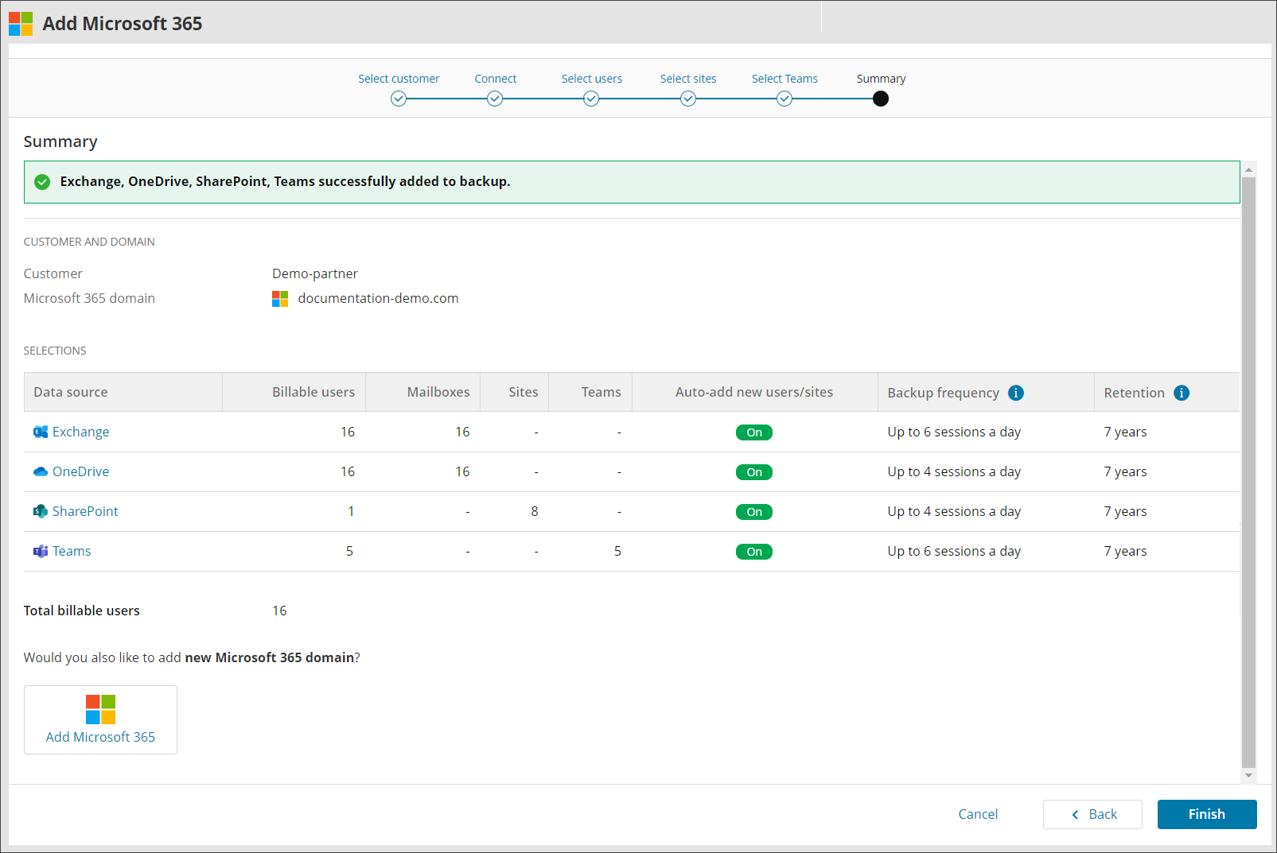Viewport: 1277px width, 853px height.
Task: Go back using the Back button
Action: pyautogui.click(x=1092, y=814)
